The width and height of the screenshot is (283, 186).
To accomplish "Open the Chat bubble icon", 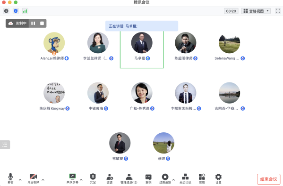I will tap(148, 178).
